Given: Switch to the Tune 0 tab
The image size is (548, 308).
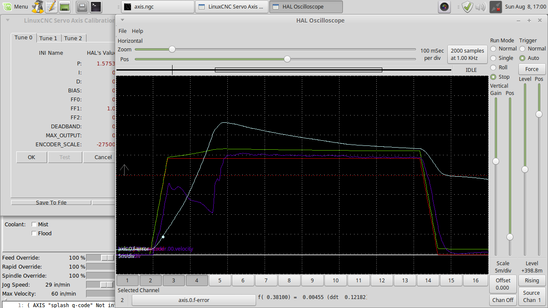Looking at the screenshot, I should click(x=24, y=38).
